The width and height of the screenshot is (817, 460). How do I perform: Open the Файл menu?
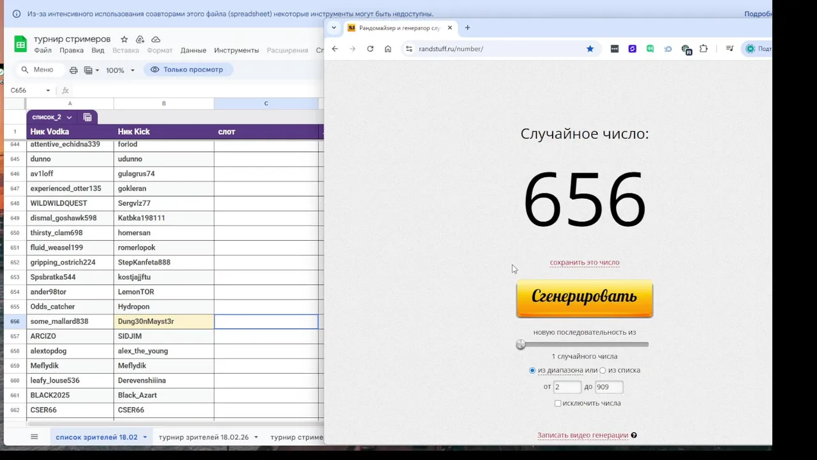click(43, 50)
